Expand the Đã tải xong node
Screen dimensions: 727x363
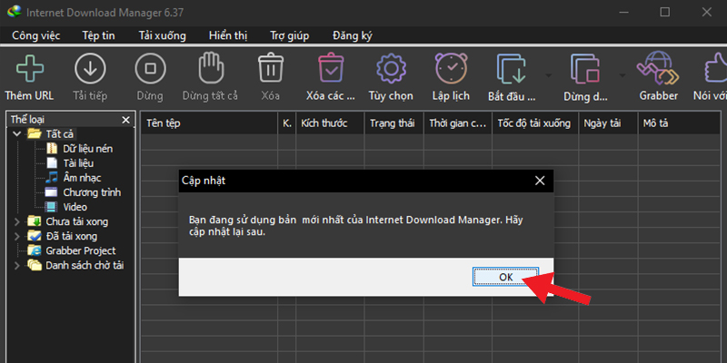click(x=17, y=236)
